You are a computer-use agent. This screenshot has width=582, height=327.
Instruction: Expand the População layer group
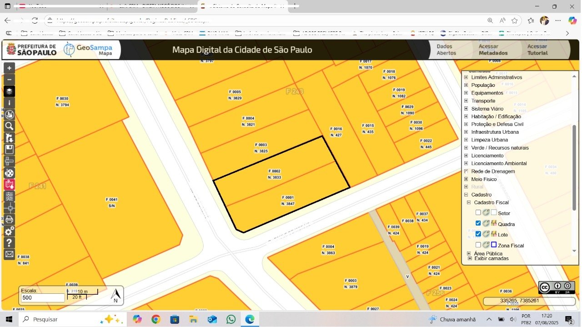coord(466,85)
